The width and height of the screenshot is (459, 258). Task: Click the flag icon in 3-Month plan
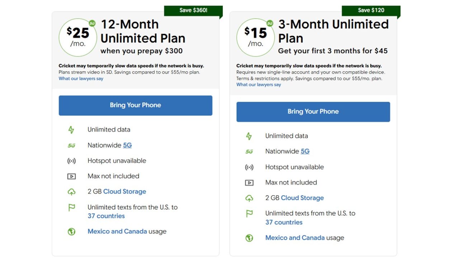point(249,214)
